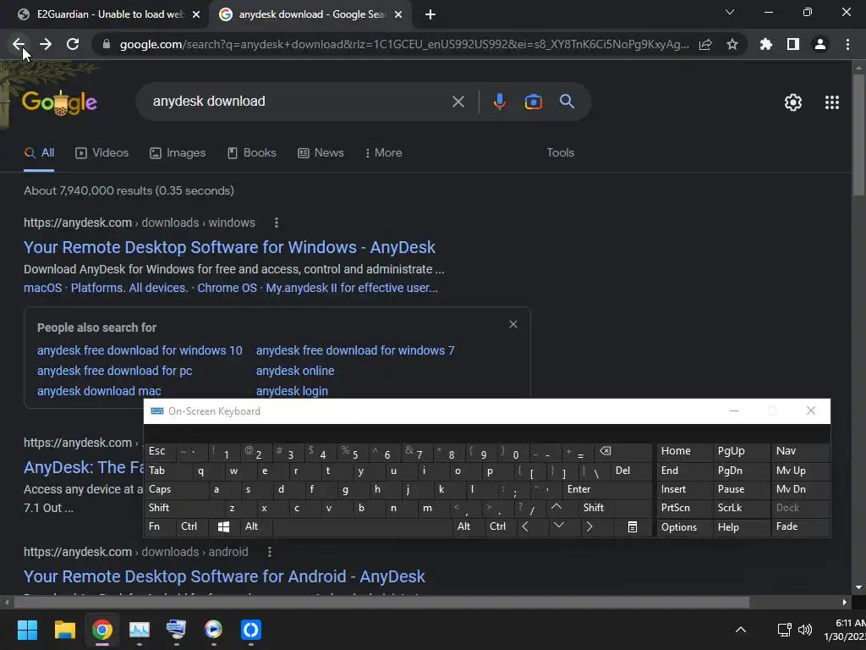Open the Chrome profile icon
This screenshot has width=866, height=650.
coord(820,44)
